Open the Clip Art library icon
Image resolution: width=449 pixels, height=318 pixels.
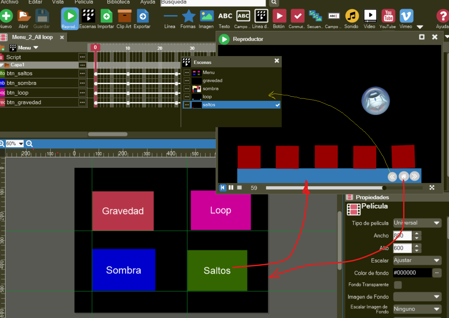(124, 17)
